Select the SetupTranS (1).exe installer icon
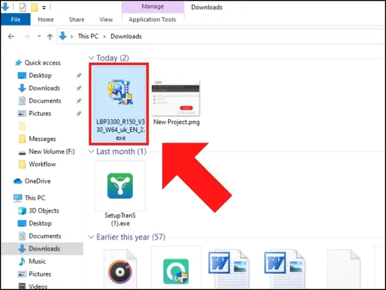Image resolution: width=386 pixels, height=290 pixels. click(x=119, y=186)
